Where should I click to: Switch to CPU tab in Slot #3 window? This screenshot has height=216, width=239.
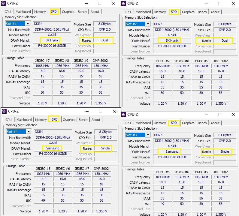pos(128,123)
